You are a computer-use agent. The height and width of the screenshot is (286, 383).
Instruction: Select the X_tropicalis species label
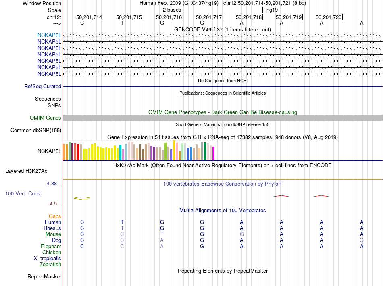point(48,259)
